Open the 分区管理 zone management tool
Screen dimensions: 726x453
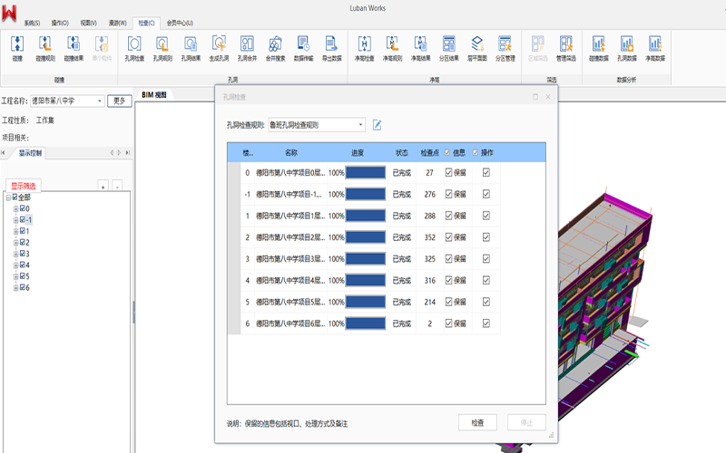(505, 49)
